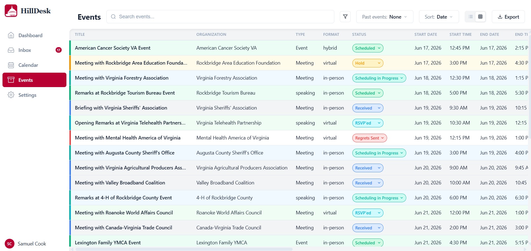This screenshot has height=251, width=531.
Task: Click the Calendar icon in sidebar
Action: (x=11, y=65)
